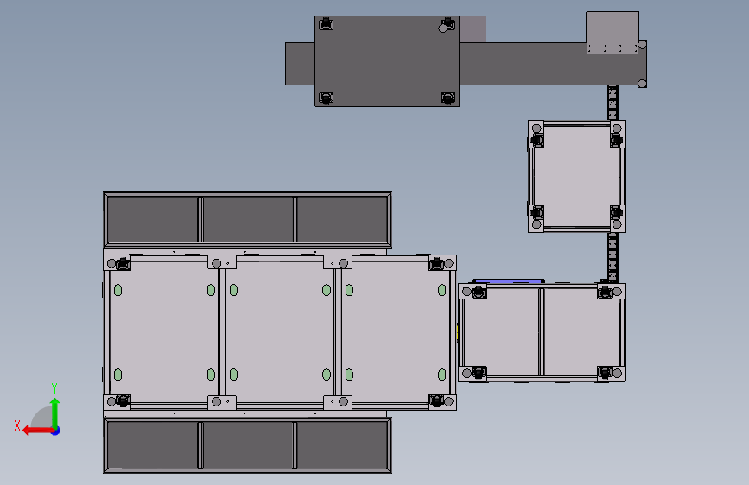This screenshot has width=749, height=485.
Task: Select the right panel of the large three-panel frame
Action: 396,332
